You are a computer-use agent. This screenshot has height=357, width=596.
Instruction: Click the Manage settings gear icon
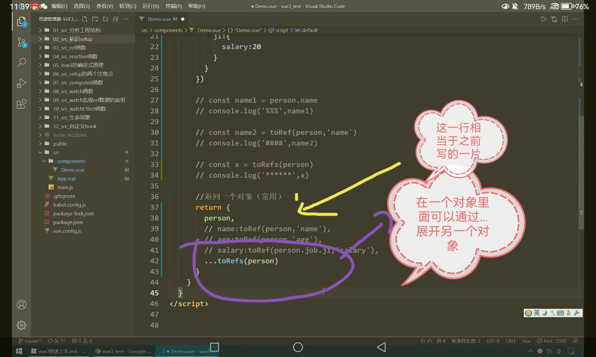point(21,325)
